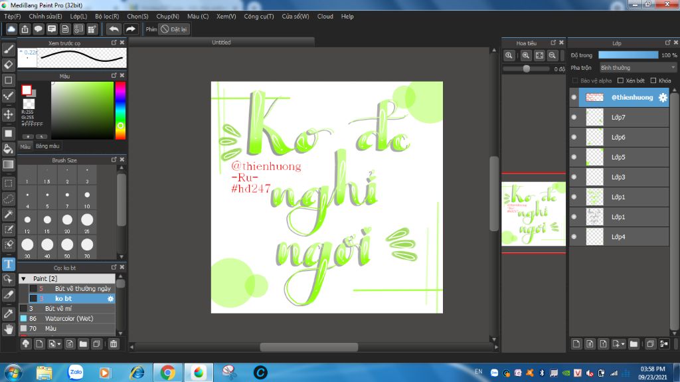Select Bút vẽ mí brush
Image resolution: width=680 pixels, height=382 pixels.
coord(67,309)
